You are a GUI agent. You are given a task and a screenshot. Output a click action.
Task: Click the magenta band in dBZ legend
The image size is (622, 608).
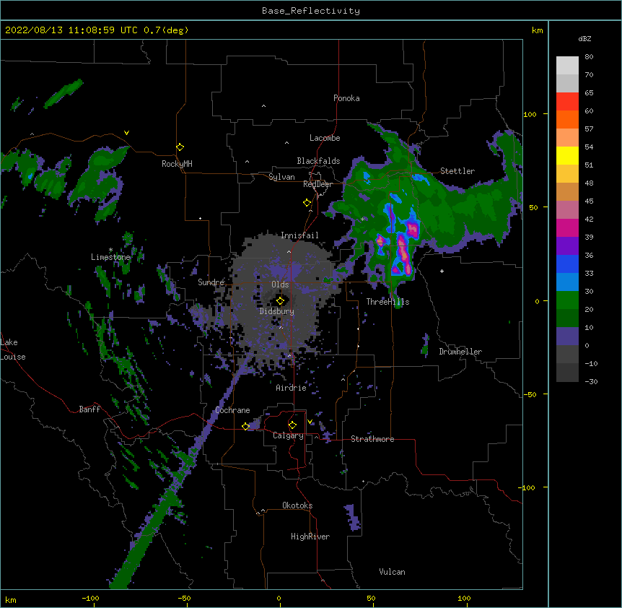567,227
